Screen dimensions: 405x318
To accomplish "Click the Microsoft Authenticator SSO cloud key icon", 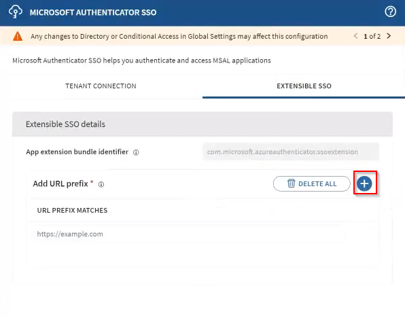I will pyautogui.click(x=16, y=12).
